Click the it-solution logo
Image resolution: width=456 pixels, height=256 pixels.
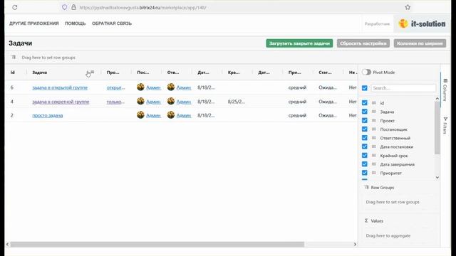(x=422, y=23)
